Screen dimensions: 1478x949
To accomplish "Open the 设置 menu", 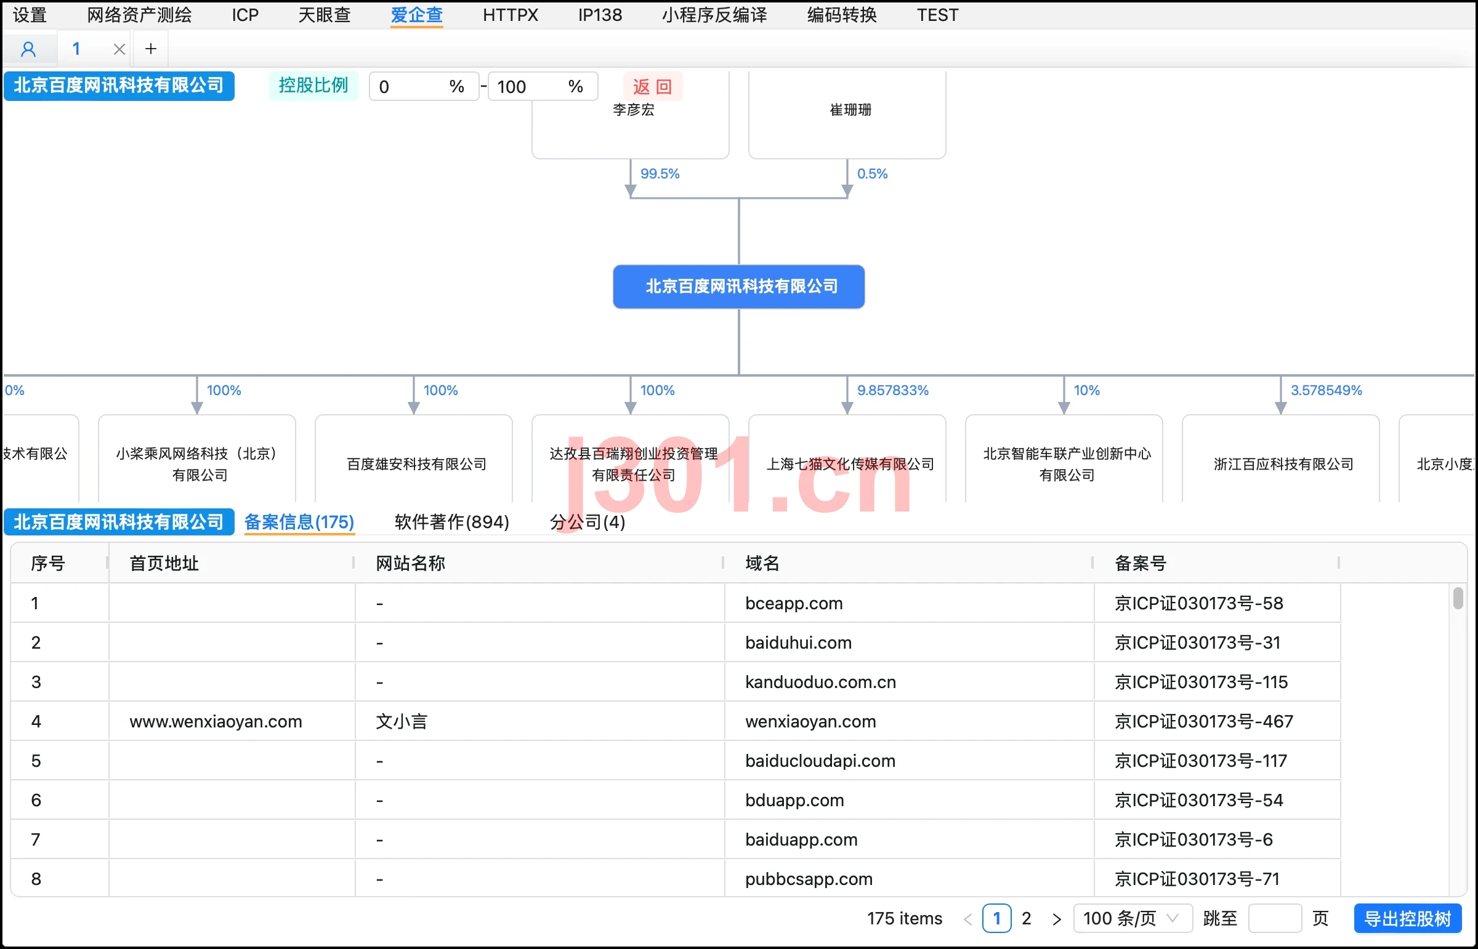I will [30, 15].
